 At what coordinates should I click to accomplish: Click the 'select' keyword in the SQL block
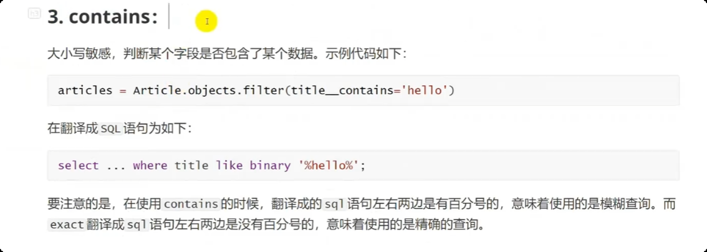[x=79, y=165]
